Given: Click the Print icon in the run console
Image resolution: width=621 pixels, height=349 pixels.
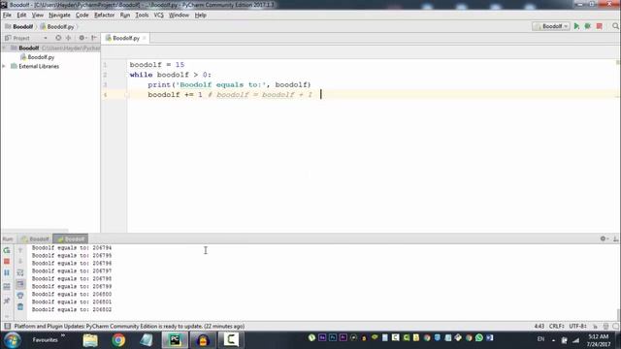Looking at the screenshot, I should coord(20,296).
